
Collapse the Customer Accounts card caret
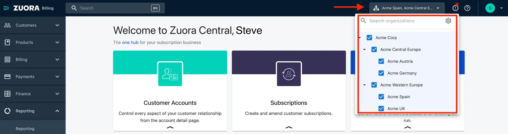coord(170,127)
